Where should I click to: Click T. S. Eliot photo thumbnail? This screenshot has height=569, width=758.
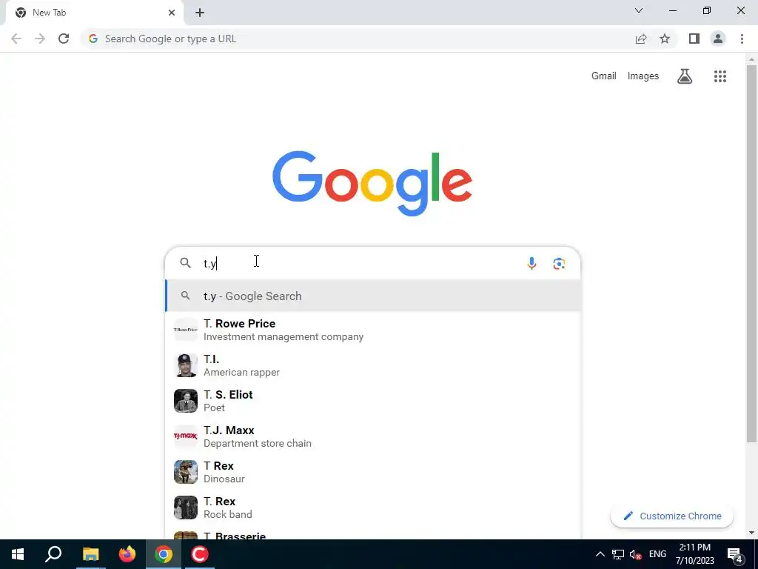click(186, 401)
